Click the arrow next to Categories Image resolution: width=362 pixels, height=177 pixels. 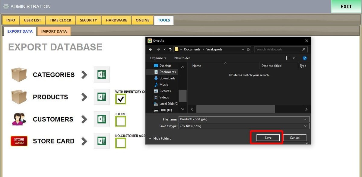(84, 75)
